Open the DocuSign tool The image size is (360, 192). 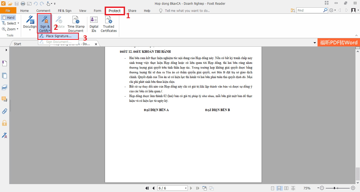pyautogui.click(x=30, y=23)
